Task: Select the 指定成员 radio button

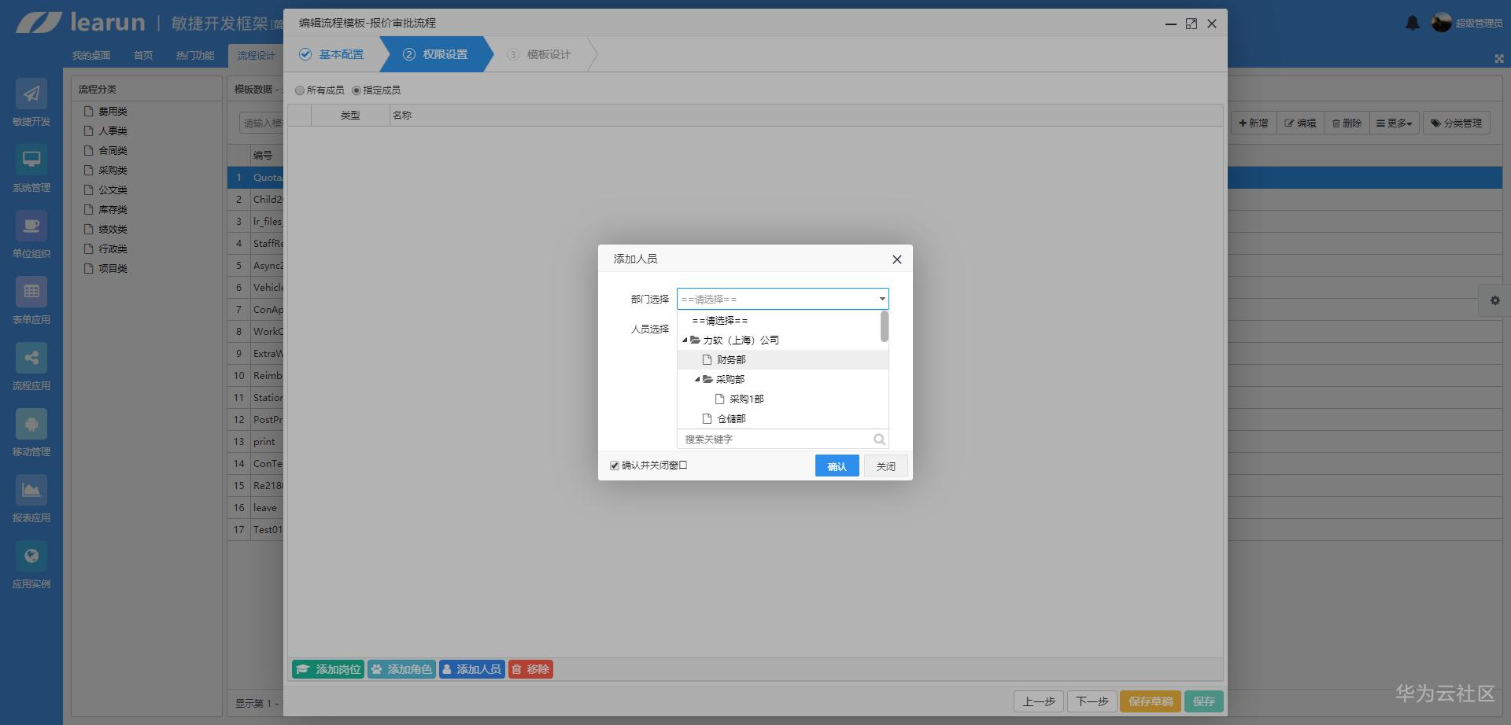Action: tap(357, 90)
